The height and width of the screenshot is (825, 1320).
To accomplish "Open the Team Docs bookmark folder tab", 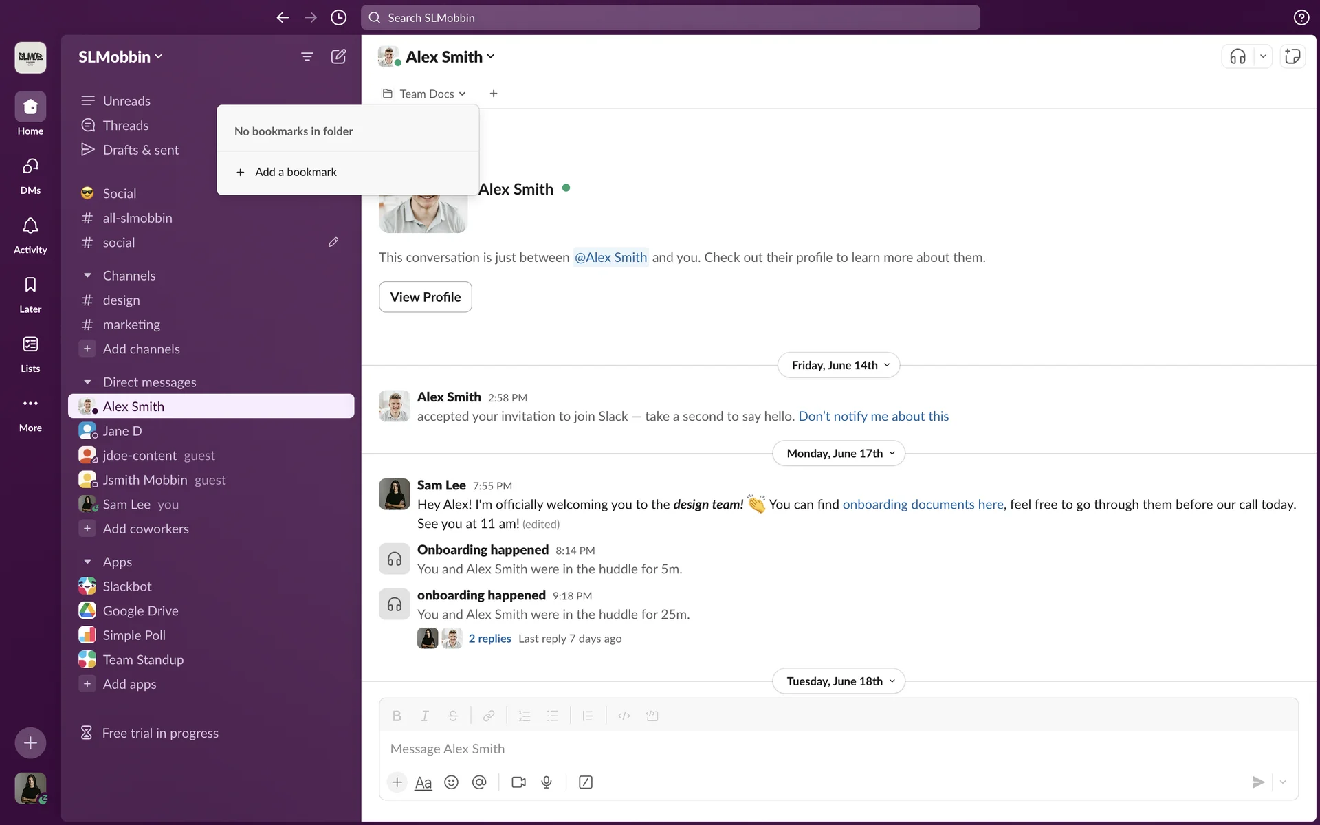I will (425, 93).
